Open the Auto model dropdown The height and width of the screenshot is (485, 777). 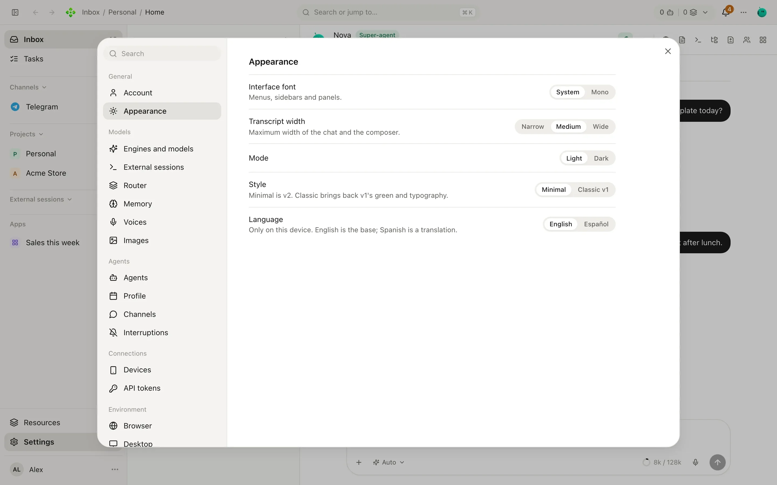point(388,462)
